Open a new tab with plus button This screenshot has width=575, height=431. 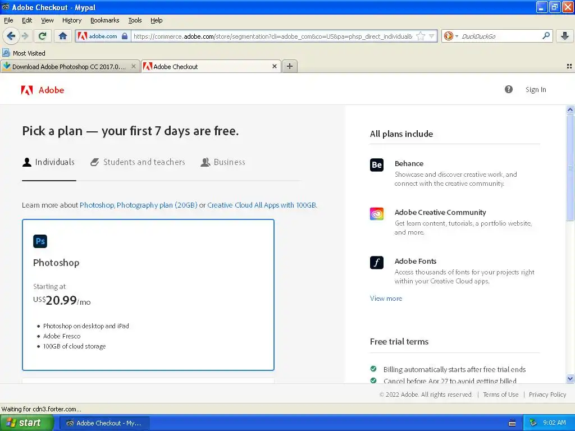(290, 66)
